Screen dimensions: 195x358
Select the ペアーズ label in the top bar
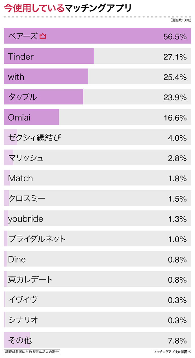[x=23, y=36]
